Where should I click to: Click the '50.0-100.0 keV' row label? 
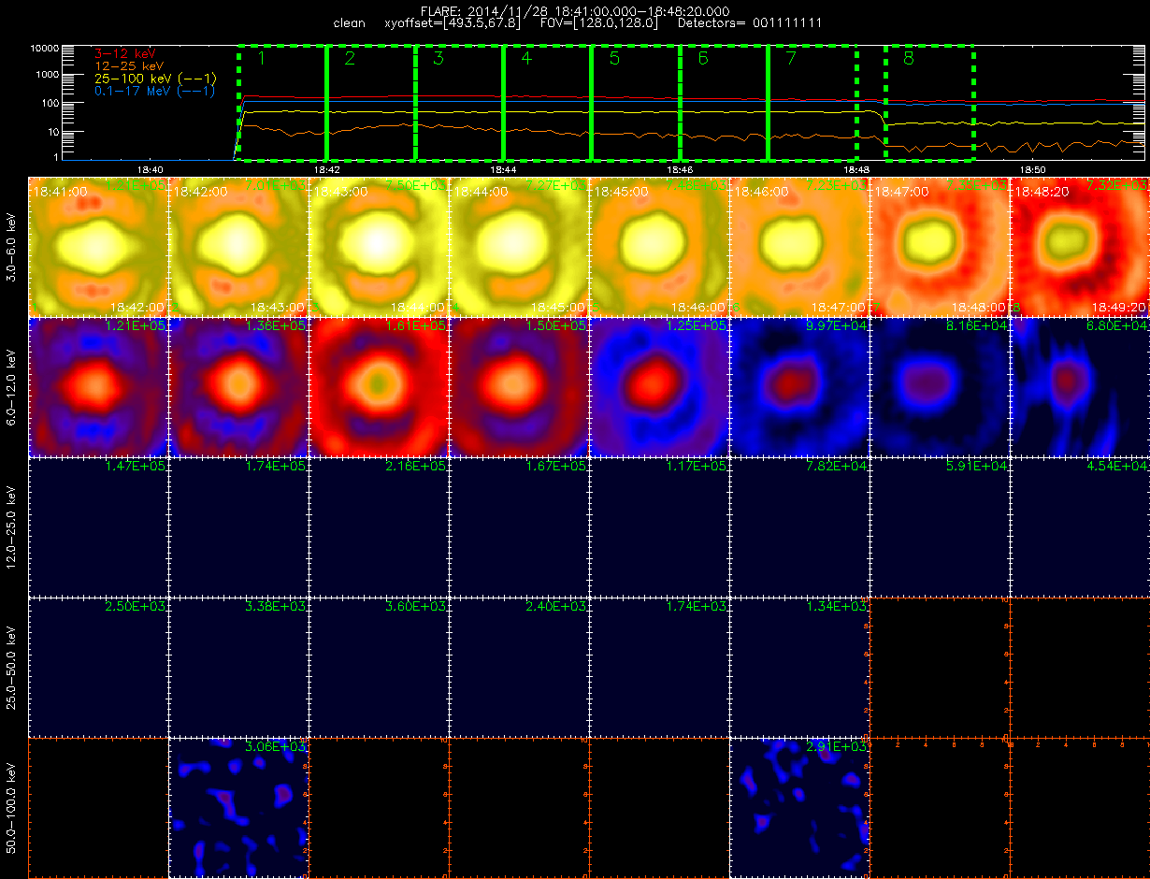[x=11, y=808]
